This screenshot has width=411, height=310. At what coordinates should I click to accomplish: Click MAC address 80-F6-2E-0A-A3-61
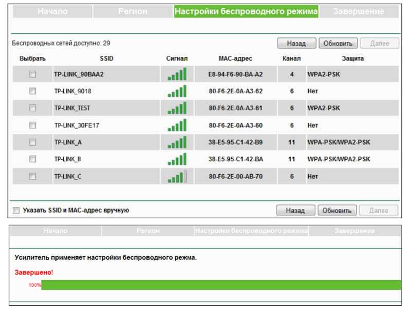tap(236, 108)
